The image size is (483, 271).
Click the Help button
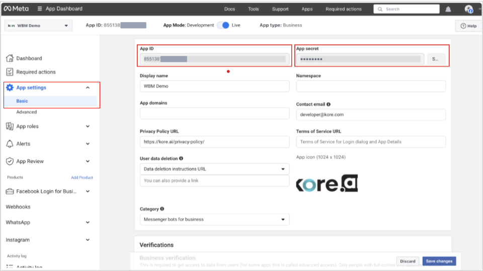click(467, 26)
